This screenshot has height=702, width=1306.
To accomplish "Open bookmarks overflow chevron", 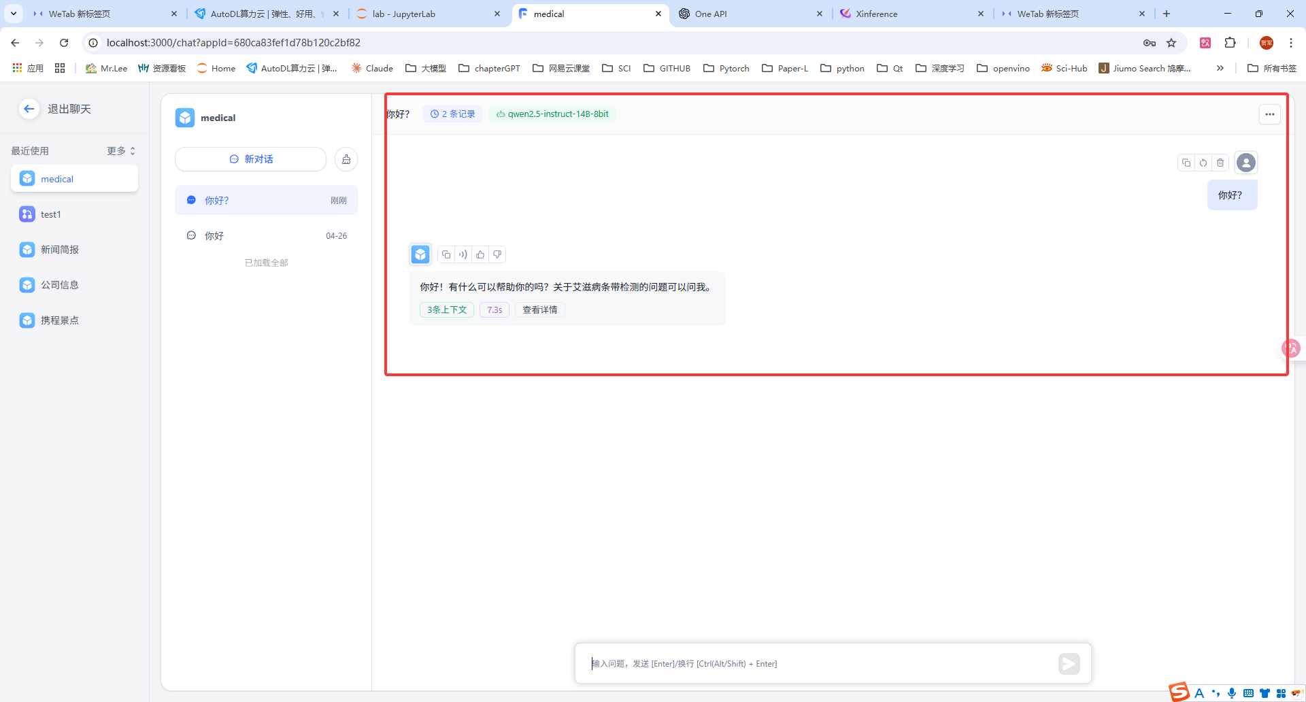I will coord(1220,68).
